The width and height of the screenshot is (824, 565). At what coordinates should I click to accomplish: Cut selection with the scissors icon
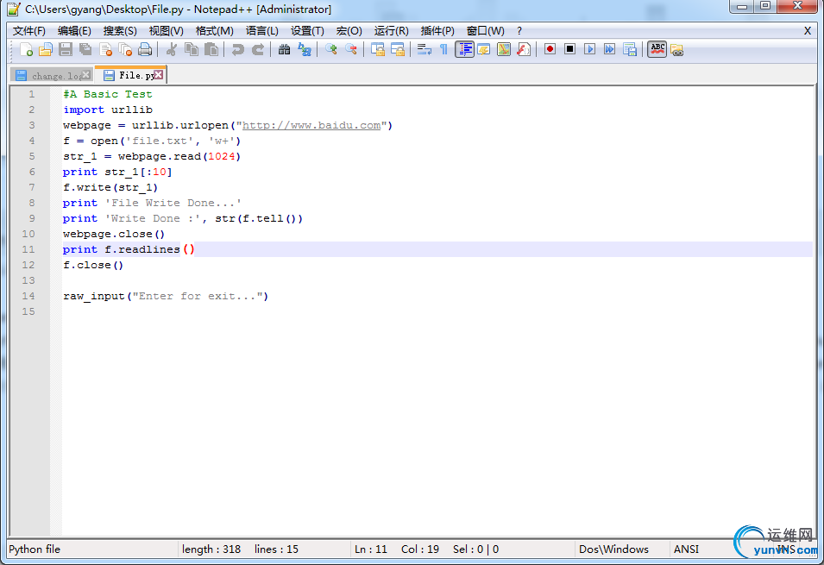click(172, 50)
